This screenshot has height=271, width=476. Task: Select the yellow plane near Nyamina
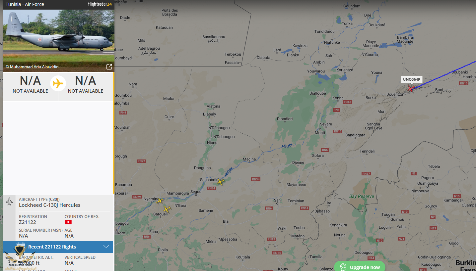tap(160, 201)
